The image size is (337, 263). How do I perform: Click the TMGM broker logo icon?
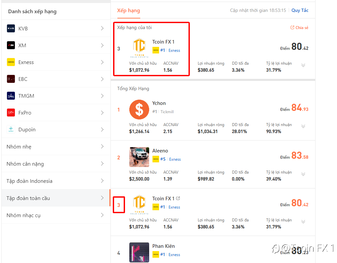click(x=11, y=96)
